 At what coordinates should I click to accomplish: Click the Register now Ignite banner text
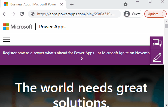click(x=77, y=53)
